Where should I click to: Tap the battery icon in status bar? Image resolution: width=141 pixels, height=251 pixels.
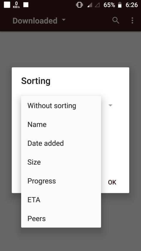[x=120, y=5]
